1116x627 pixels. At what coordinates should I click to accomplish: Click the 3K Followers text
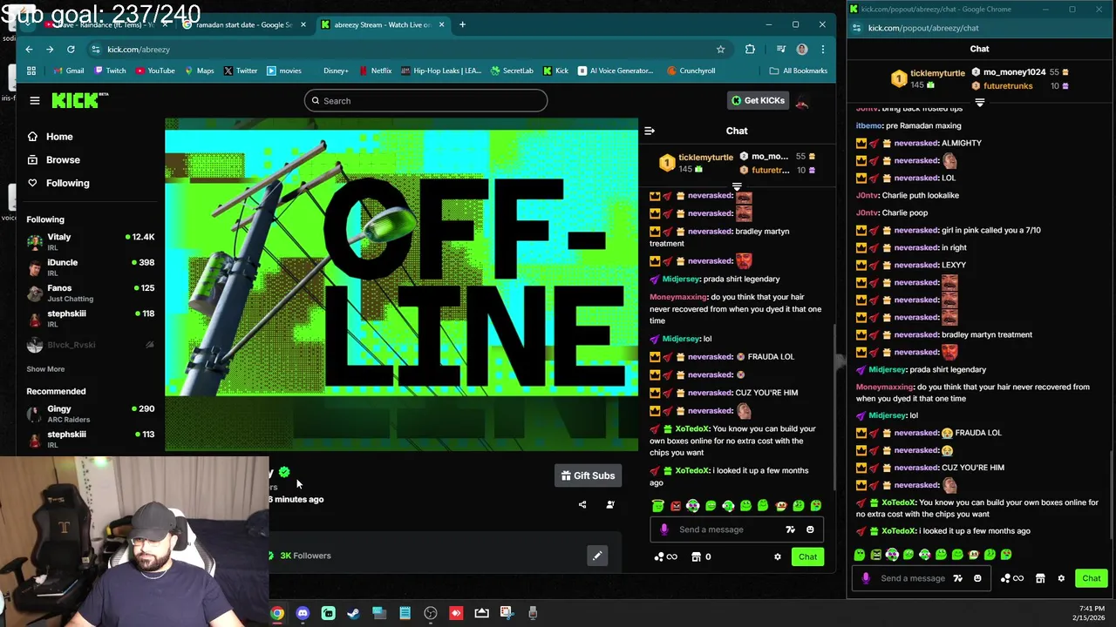coord(305,556)
